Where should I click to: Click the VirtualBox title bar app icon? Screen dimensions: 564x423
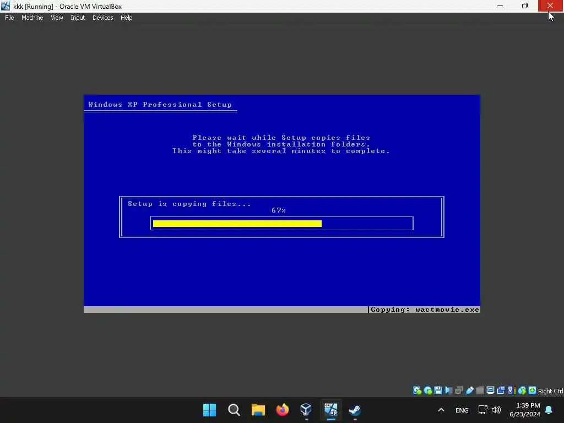(6, 6)
